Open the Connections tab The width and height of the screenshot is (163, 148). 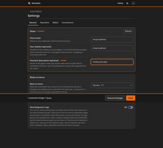click(68, 23)
